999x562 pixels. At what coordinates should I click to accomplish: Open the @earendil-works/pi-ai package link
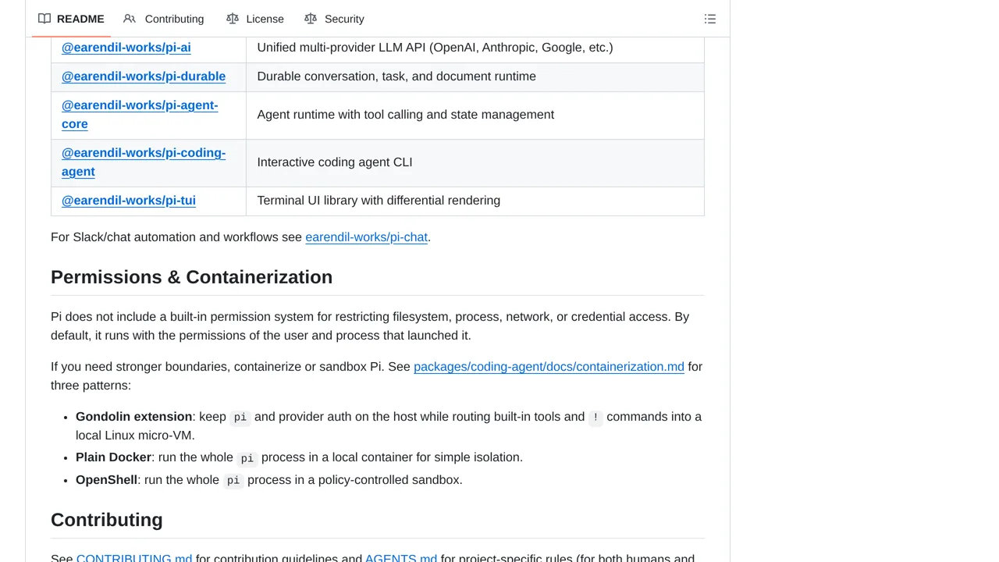pyautogui.click(x=126, y=48)
